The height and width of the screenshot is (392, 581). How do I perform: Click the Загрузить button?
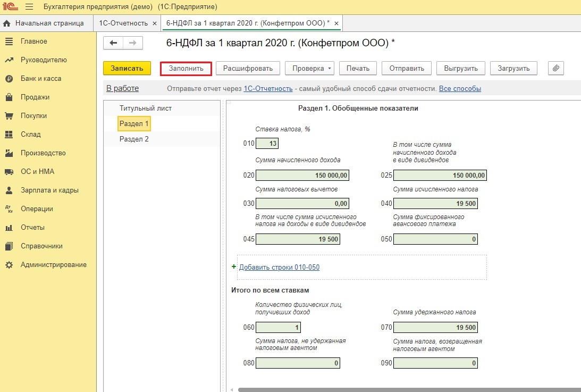(x=513, y=68)
